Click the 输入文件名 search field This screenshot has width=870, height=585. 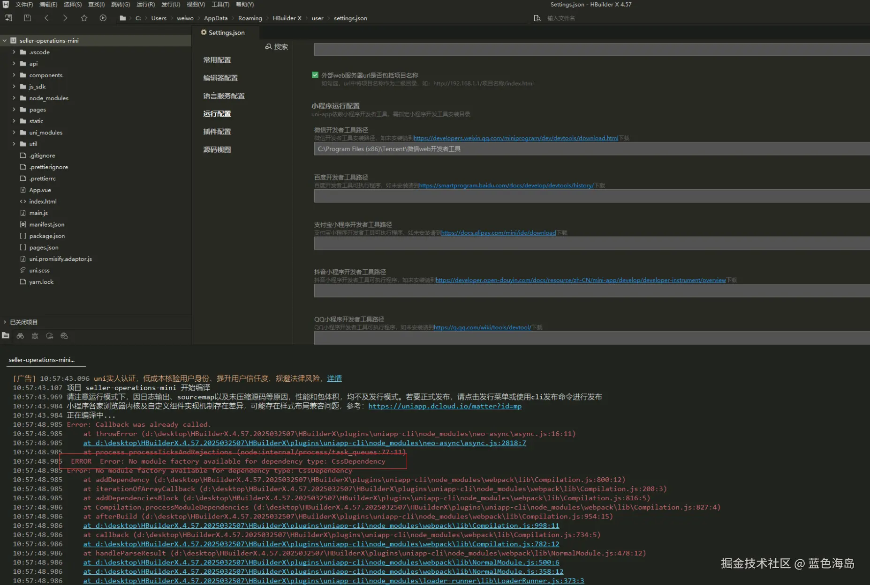[x=561, y=18]
